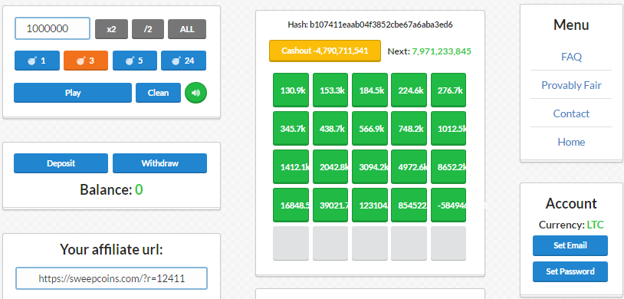Select the 3 bombs option
Image resolution: width=624 pixels, height=299 pixels.
86,61
